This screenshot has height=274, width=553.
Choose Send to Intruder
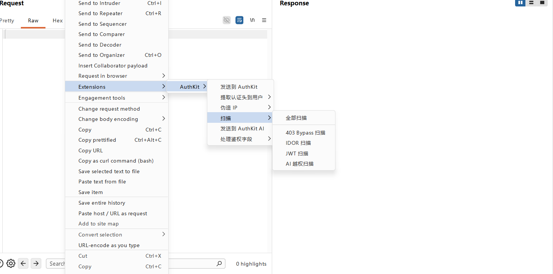117,3
